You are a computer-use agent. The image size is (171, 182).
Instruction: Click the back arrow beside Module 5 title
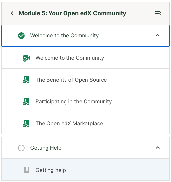12,13
